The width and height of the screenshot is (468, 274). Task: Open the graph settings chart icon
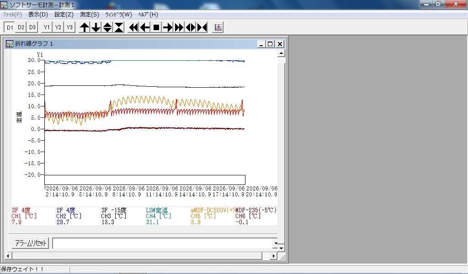tap(218, 27)
